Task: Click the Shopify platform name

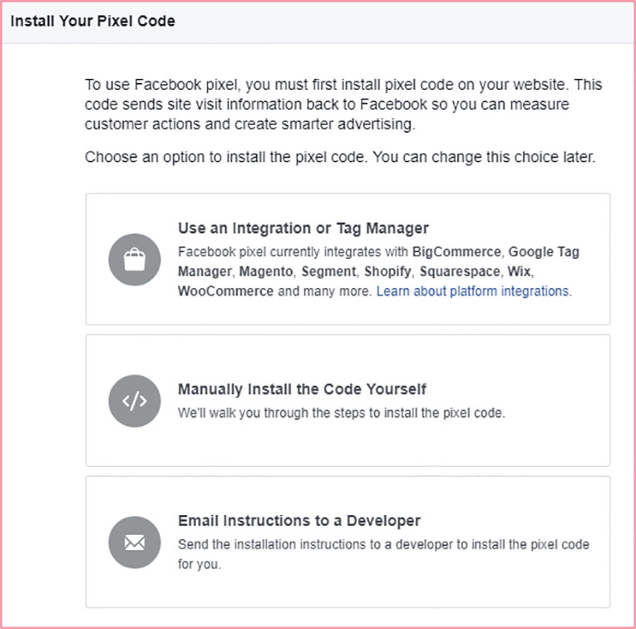Action: pyautogui.click(x=387, y=271)
